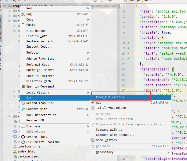Choose Reformat Code entry
Screen dimensions: 187x161
(55, 65)
